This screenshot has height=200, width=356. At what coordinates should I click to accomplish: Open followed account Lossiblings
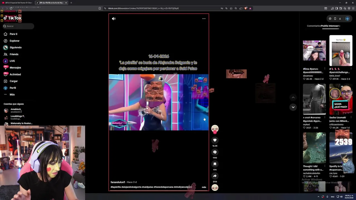17,117
